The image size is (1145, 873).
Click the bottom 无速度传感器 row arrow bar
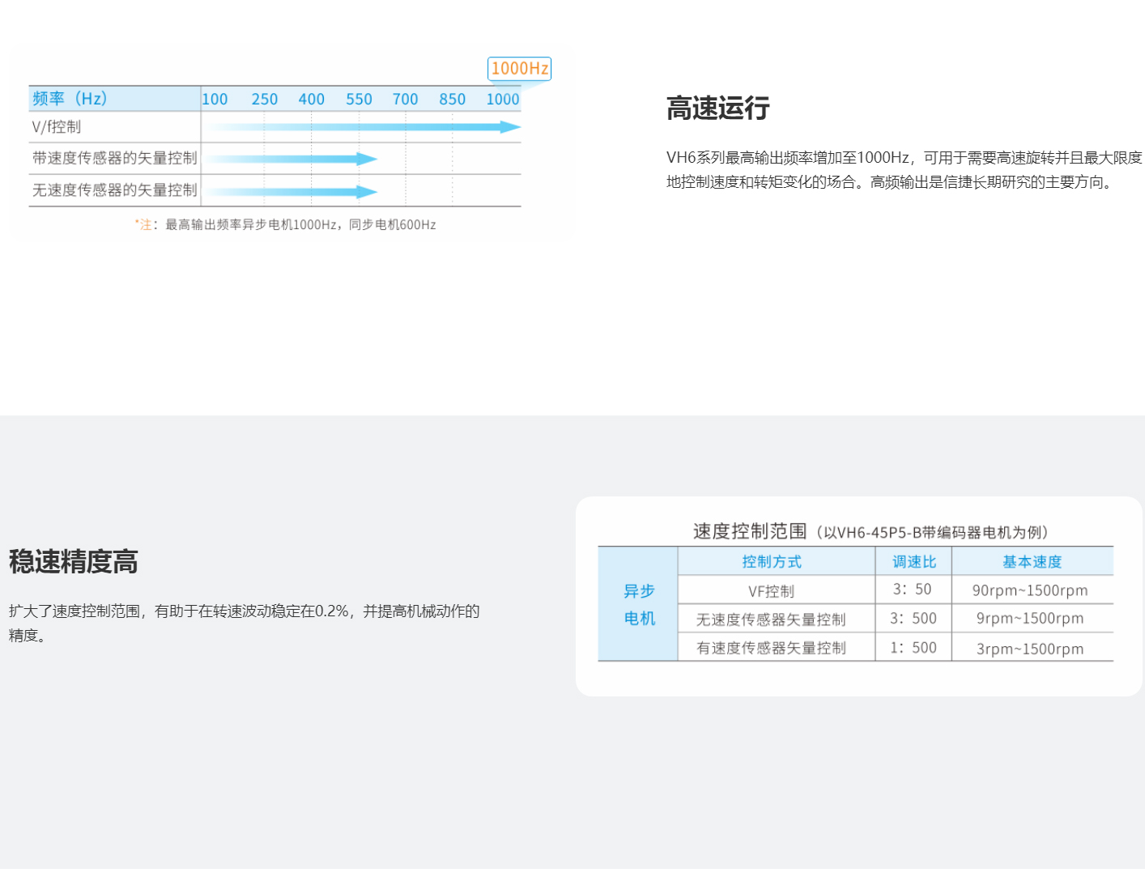coord(292,192)
